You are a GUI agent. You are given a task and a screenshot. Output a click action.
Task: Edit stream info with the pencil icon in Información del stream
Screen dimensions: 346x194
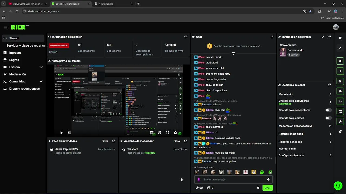[323, 37]
